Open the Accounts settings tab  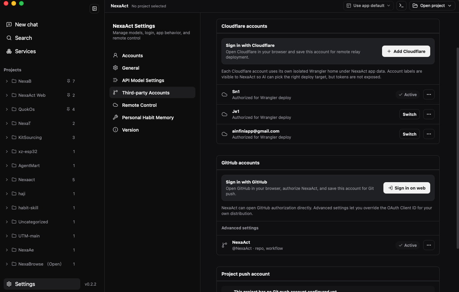(152, 56)
